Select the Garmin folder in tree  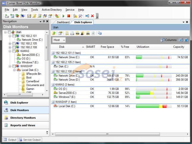coord(30,89)
